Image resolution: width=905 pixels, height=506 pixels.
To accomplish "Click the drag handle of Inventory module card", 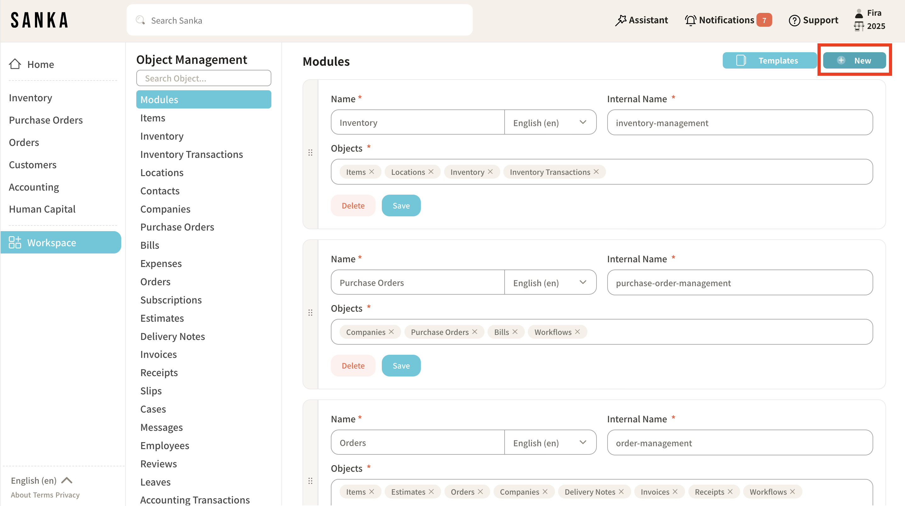I will click(310, 153).
